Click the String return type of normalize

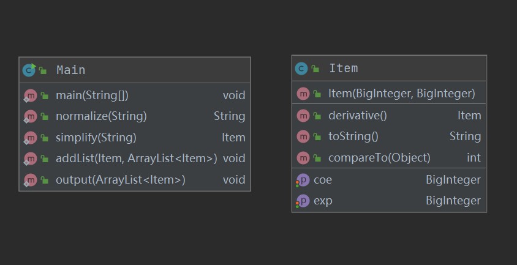click(x=229, y=116)
